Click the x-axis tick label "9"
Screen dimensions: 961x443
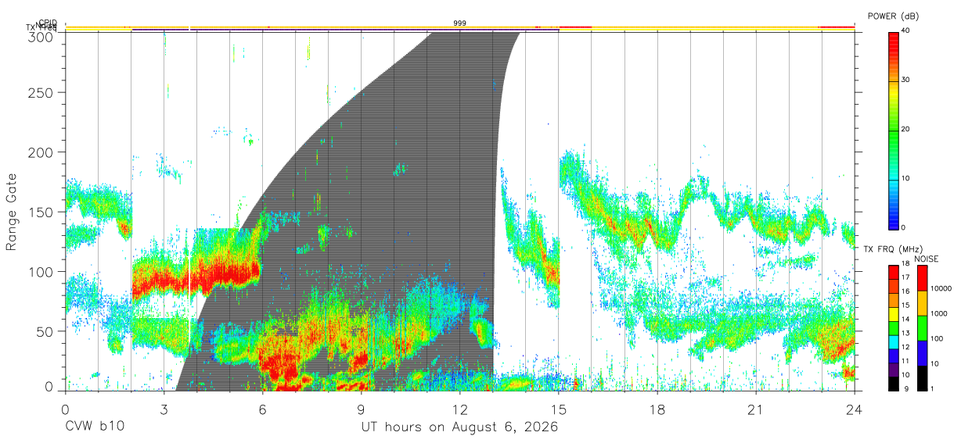click(x=362, y=409)
